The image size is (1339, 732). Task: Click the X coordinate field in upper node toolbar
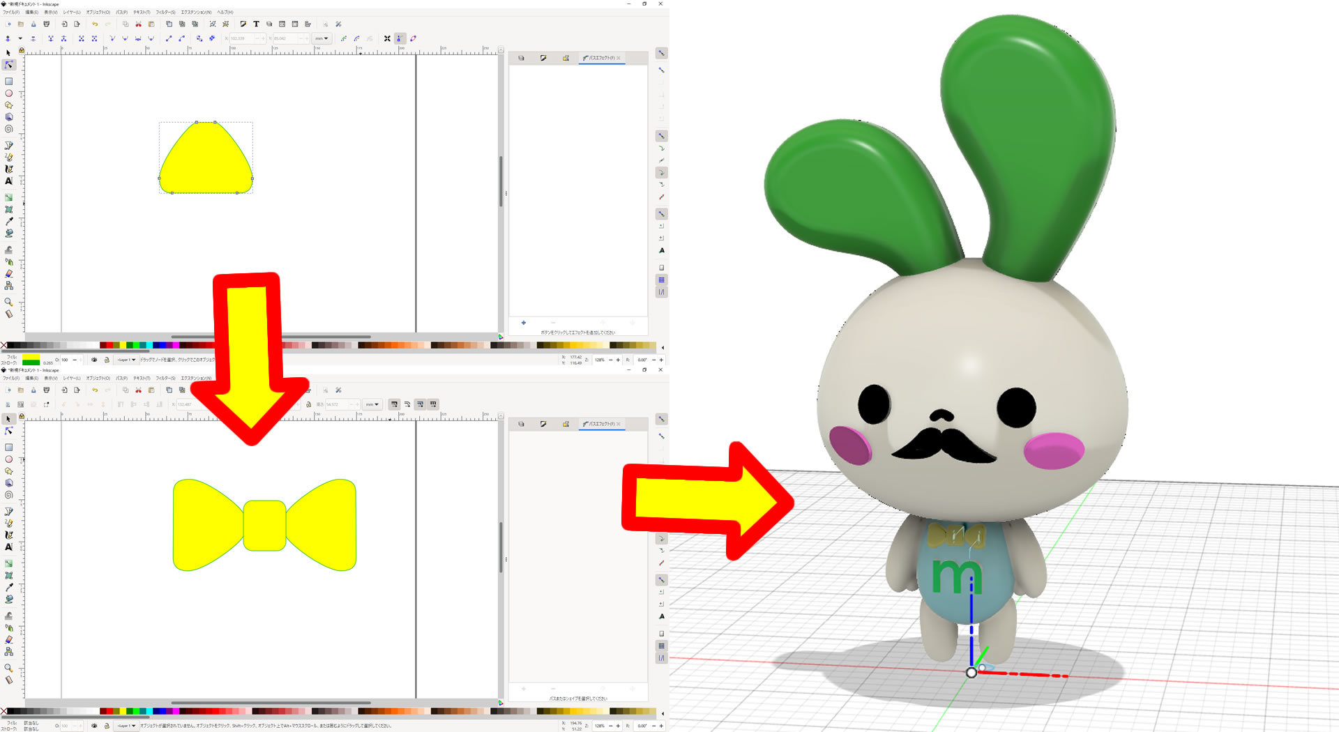click(242, 38)
